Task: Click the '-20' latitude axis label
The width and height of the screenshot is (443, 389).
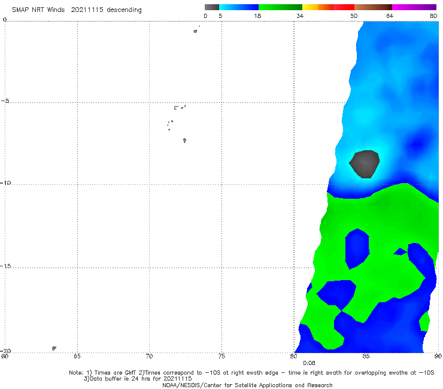Action: [x=5, y=351]
